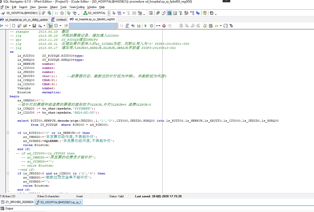The image size is (314, 212).
Task: Toggle the highlighted 'ac' editor toolbar button
Action: pos(51,26)
